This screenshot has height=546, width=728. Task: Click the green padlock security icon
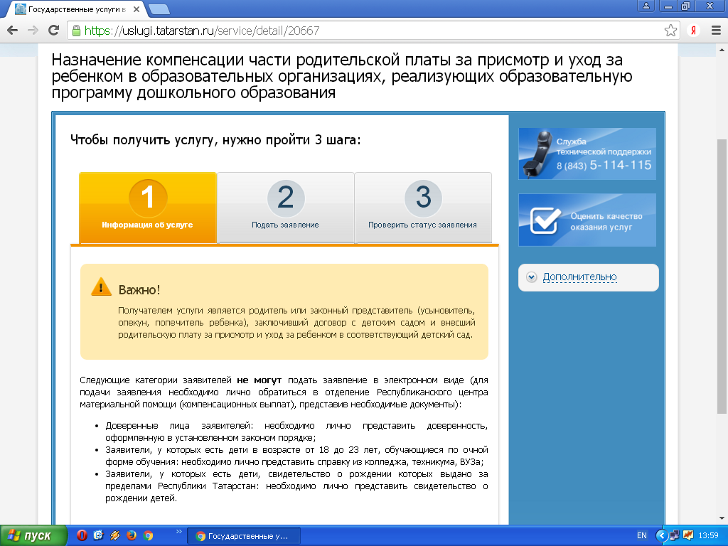76,31
